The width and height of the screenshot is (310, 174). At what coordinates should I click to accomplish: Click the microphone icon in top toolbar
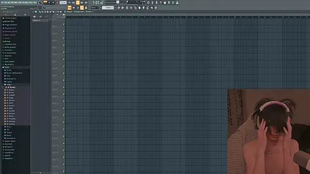tap(156, 2)
